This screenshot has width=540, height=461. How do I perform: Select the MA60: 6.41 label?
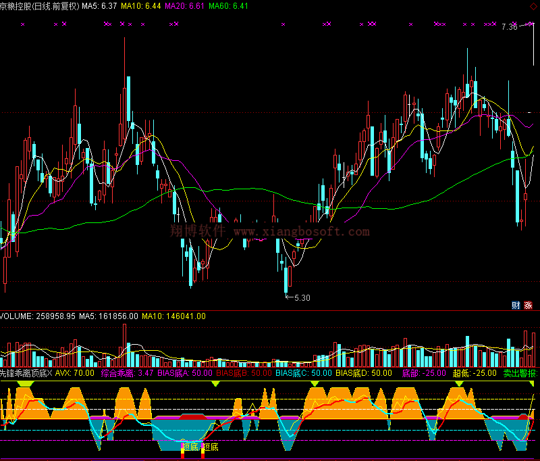(228, 6)
